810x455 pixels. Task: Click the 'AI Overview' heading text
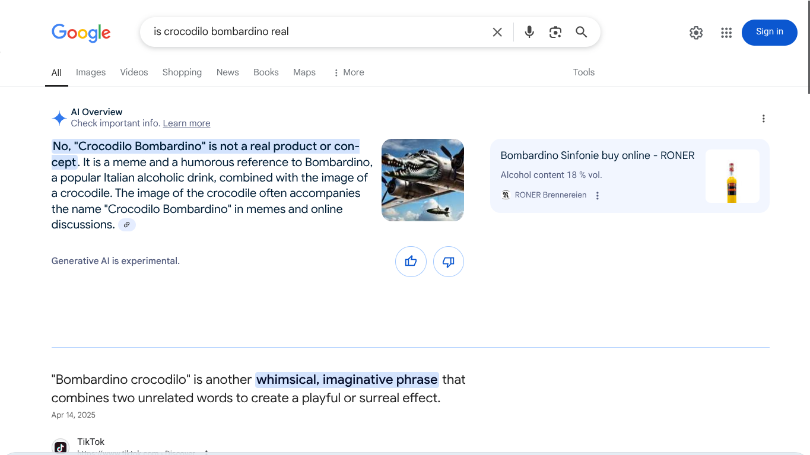[97, 112]
